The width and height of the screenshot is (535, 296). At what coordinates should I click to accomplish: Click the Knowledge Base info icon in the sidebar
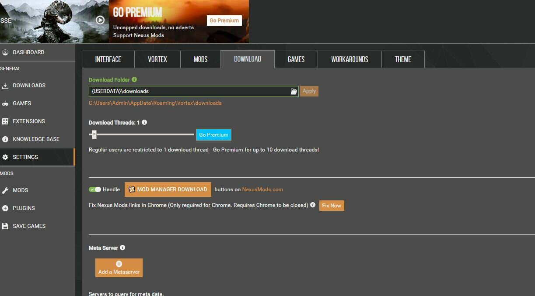[x=5, y=139]
